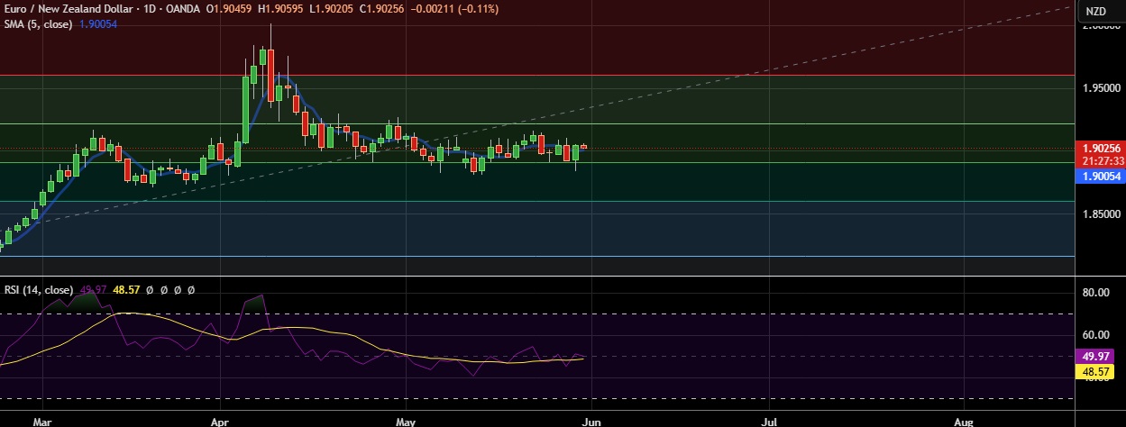
Task: Click the yellow 48.57 RSI axis tag
Action: pyautogui.click(x=1094, y=371)
